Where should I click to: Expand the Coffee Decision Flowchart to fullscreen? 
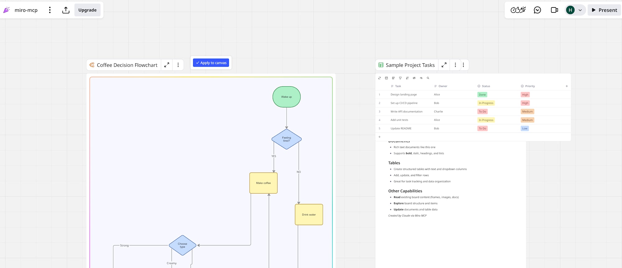point(167,65)
